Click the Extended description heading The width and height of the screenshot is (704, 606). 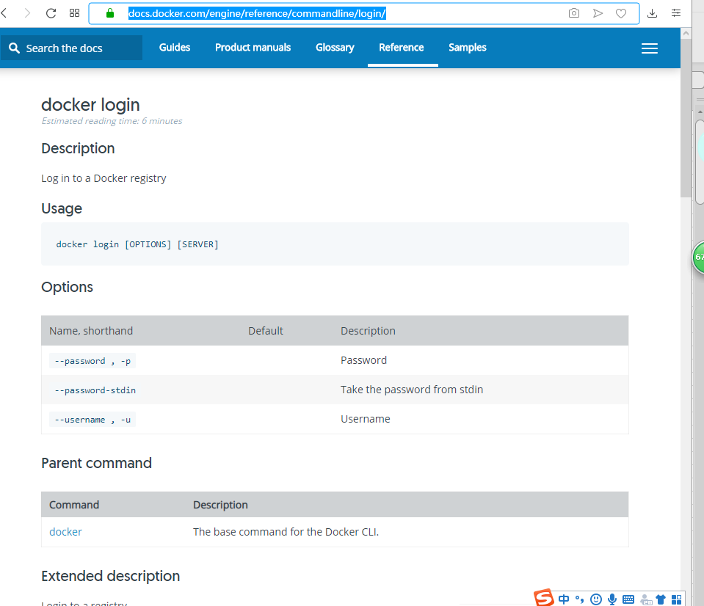(110, 576)
